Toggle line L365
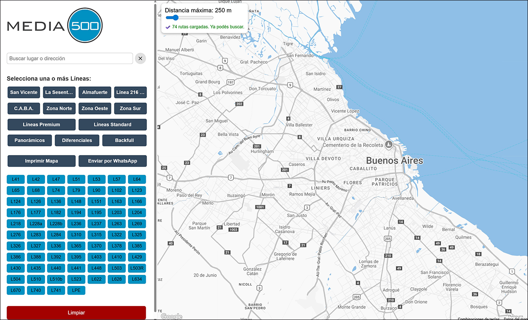528x320 pixels. point(76,246)
